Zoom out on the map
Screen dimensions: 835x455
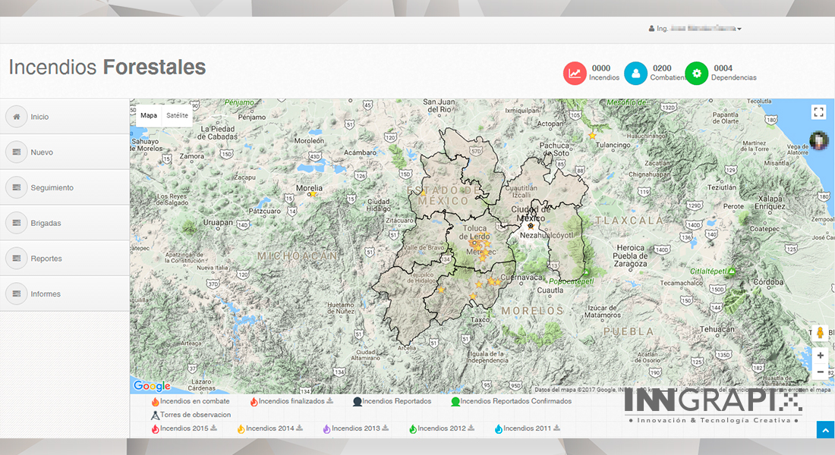pos(820,372)
